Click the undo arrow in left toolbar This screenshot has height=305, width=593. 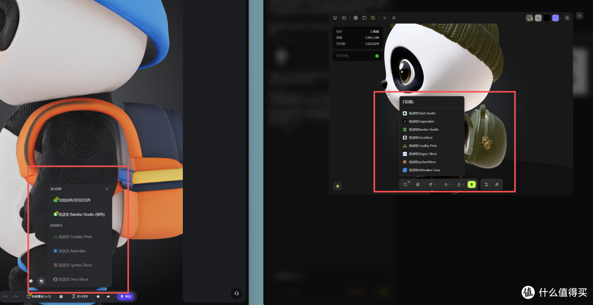[x=6, y=297]
